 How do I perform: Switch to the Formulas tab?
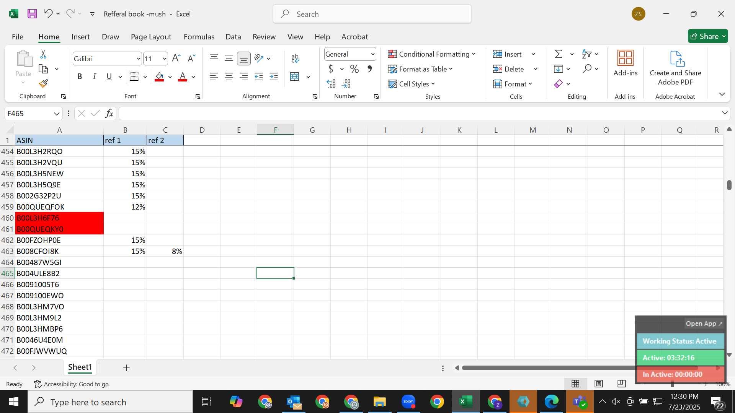click(199, 37)
